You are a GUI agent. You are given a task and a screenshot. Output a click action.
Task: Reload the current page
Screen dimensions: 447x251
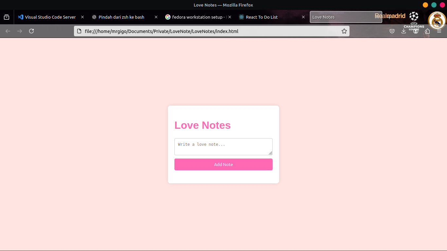coord(31,31)
